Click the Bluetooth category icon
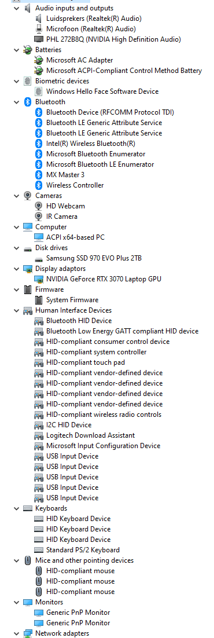Image resolution: width=214 pixels, height=638 pixels. (x=28, y=102)
